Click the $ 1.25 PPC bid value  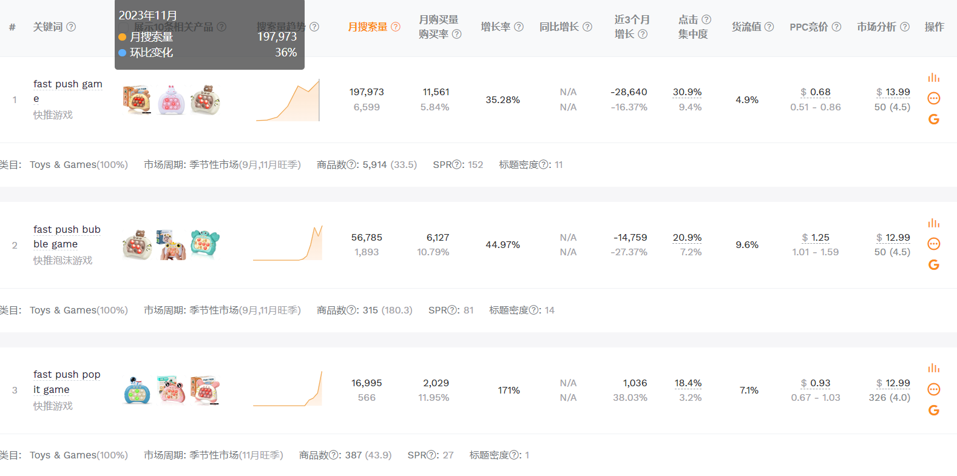pyautogui.click(x=815, y=238)
